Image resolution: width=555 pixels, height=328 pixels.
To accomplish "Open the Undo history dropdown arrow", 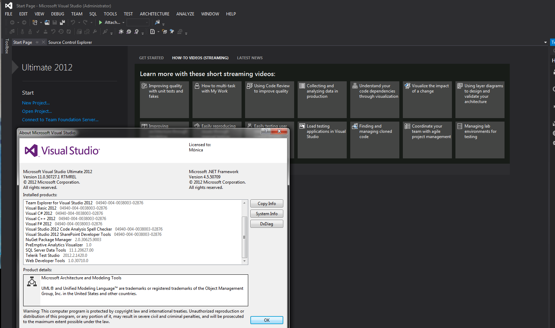I will pos(79,22).
